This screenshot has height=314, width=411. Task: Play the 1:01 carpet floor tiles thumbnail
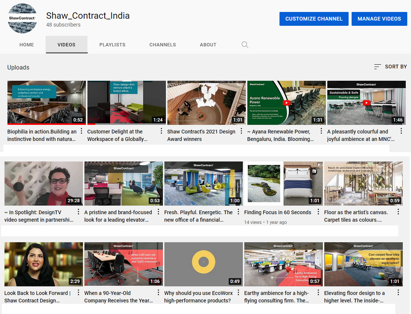[363, 264]
